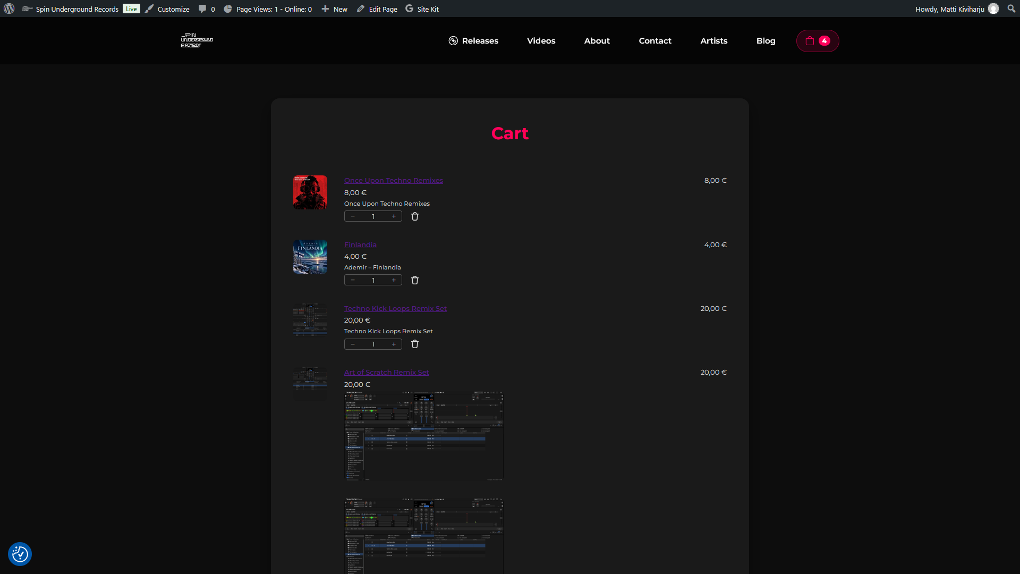Click the cart count badge showing 4
Image resolution: width=1020 pixels, height=574 pixels.
pos(824,41)
